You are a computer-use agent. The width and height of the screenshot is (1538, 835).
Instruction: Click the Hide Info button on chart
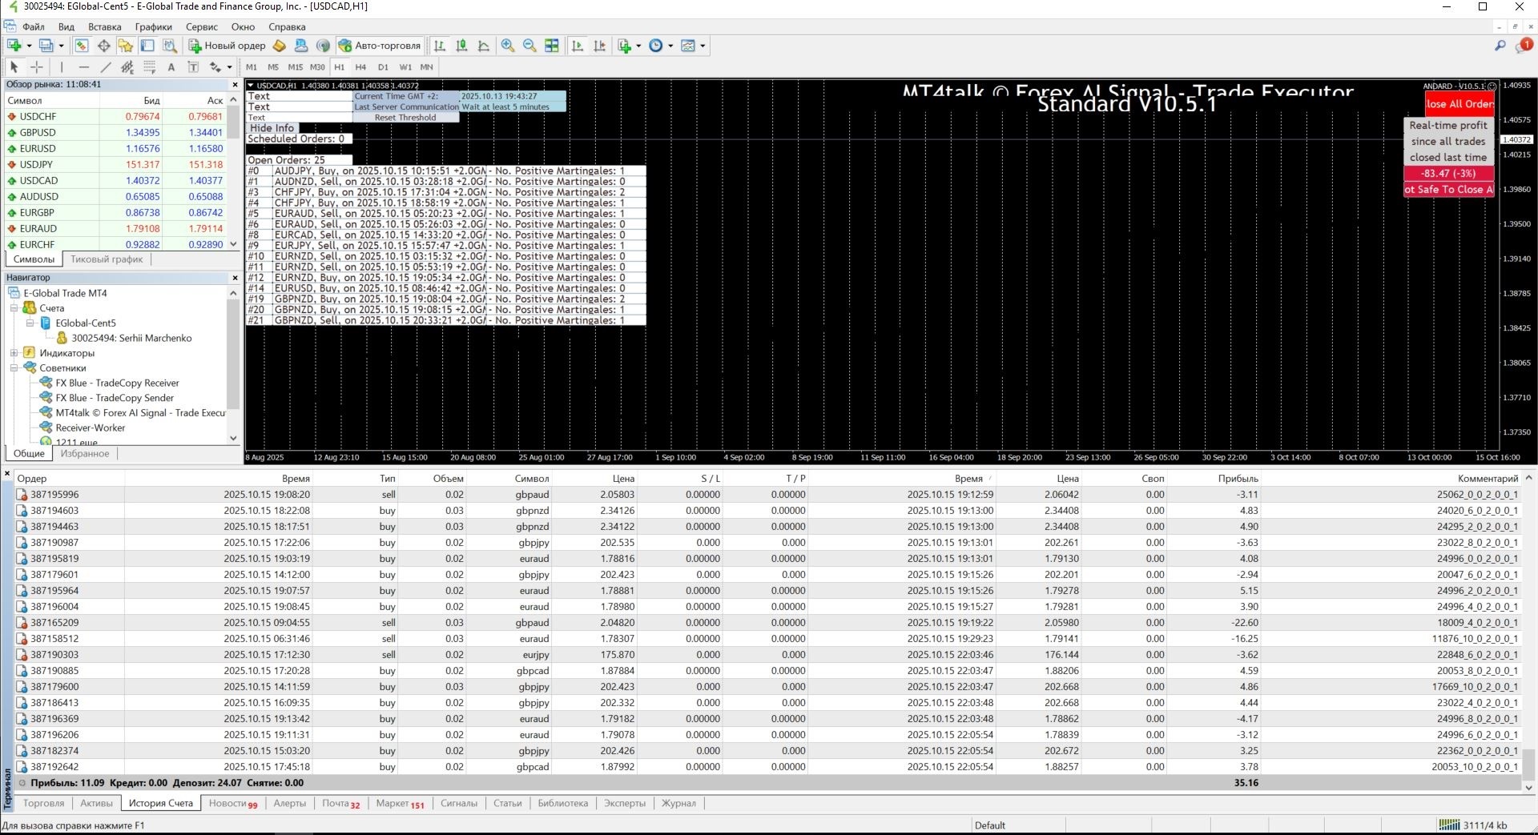(x=272, y=128)
